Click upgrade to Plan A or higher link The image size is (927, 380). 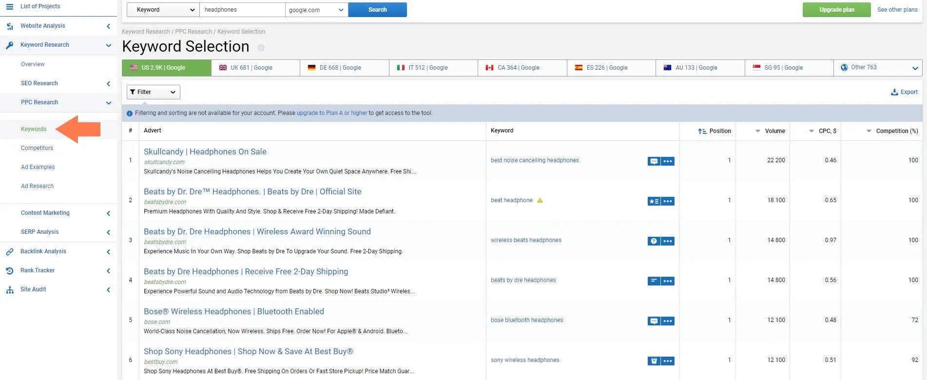pyautogui.click(x=332, y=113)
